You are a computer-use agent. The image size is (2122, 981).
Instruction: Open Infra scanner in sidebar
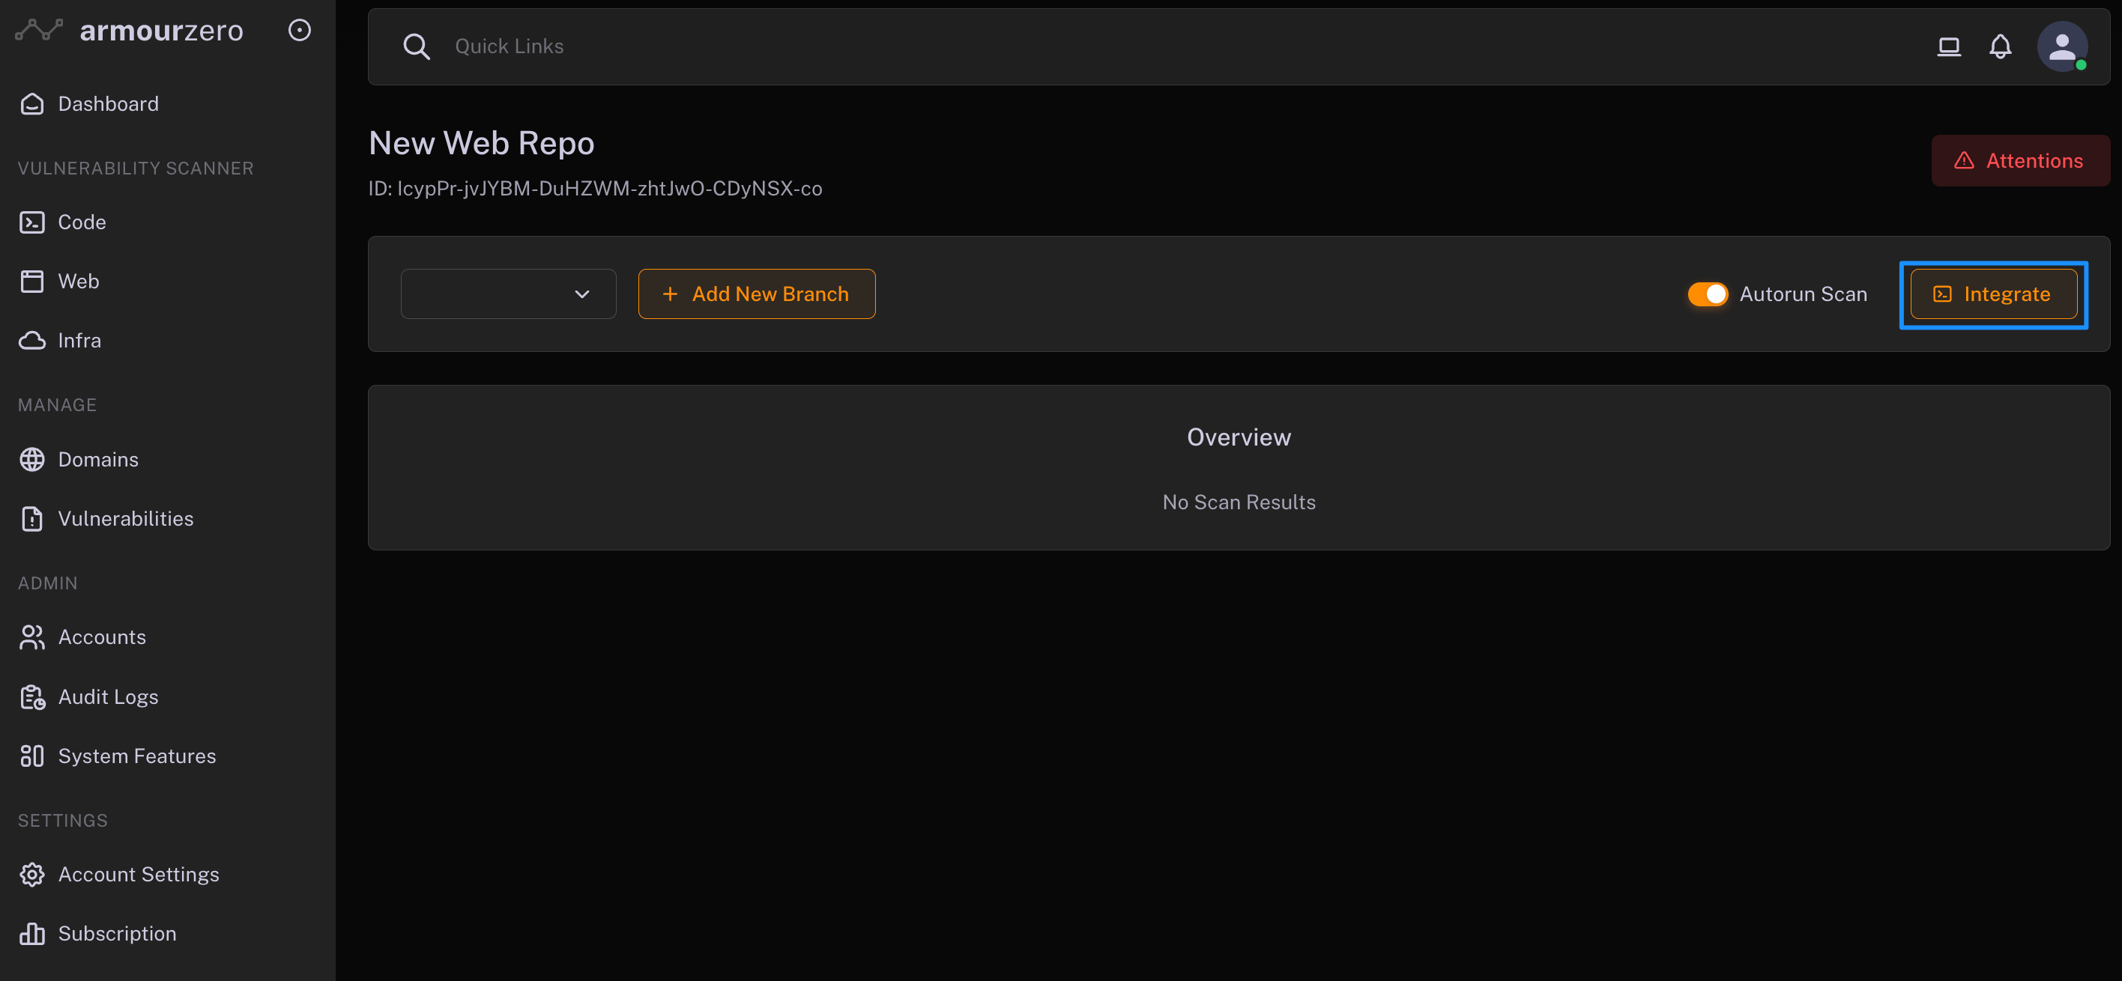coord(79,341)
